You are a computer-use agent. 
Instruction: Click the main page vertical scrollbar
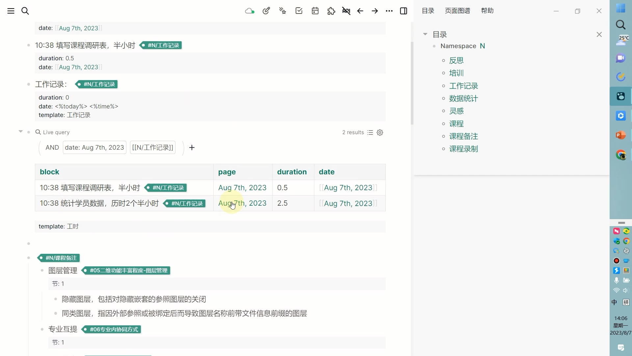412,83
